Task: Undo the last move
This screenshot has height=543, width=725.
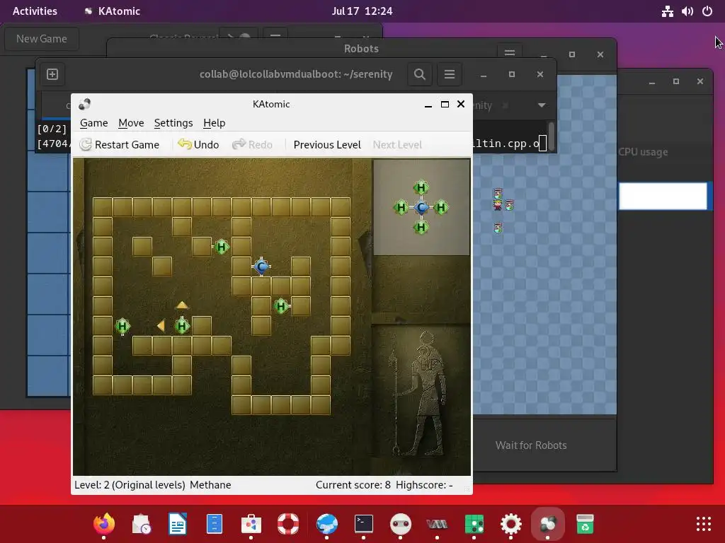Action: tap(198, 144)
